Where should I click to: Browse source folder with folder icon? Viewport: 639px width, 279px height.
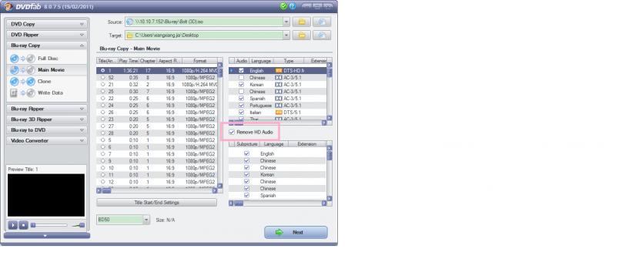coord(302,22)
